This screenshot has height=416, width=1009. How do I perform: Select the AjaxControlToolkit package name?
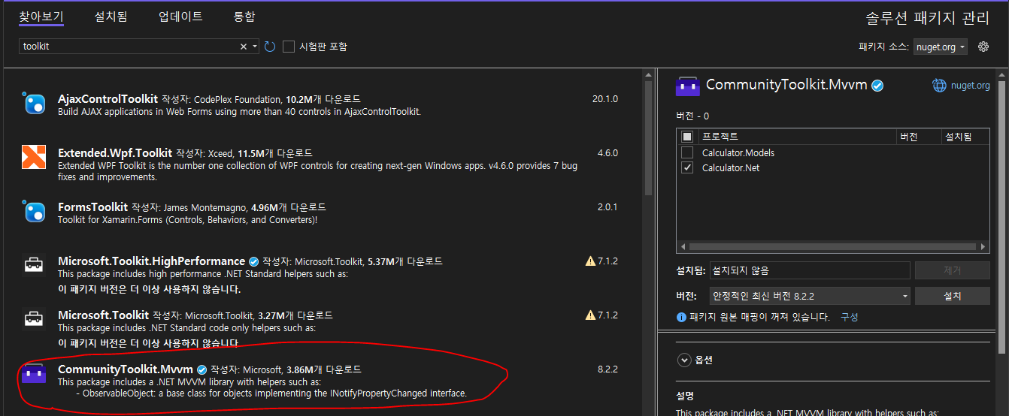pos(108,98)
